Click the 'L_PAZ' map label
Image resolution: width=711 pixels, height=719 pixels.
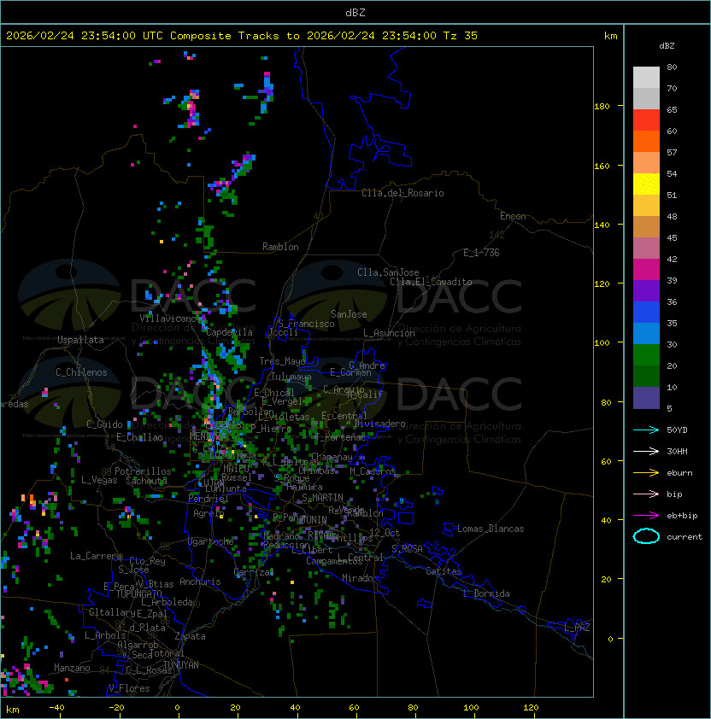[x=577, y=628]
